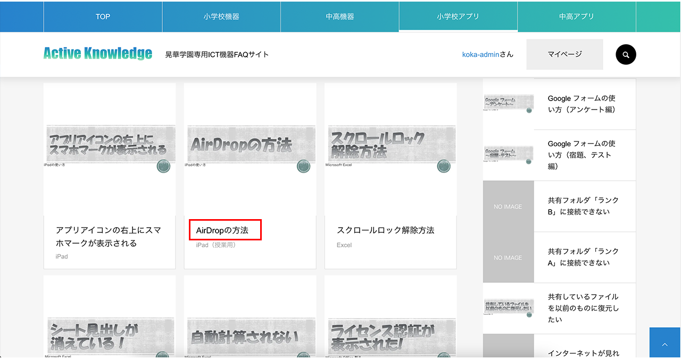Open sidebar Google フォームの使い方（アンケート編）
Image resolution: width=681 pixels, height=359 pixels.
coord(582,104)
